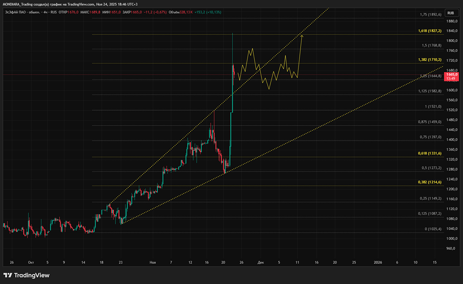
Task: Click the ОТКР 1676,0 open value
Action: pos(69,12)
